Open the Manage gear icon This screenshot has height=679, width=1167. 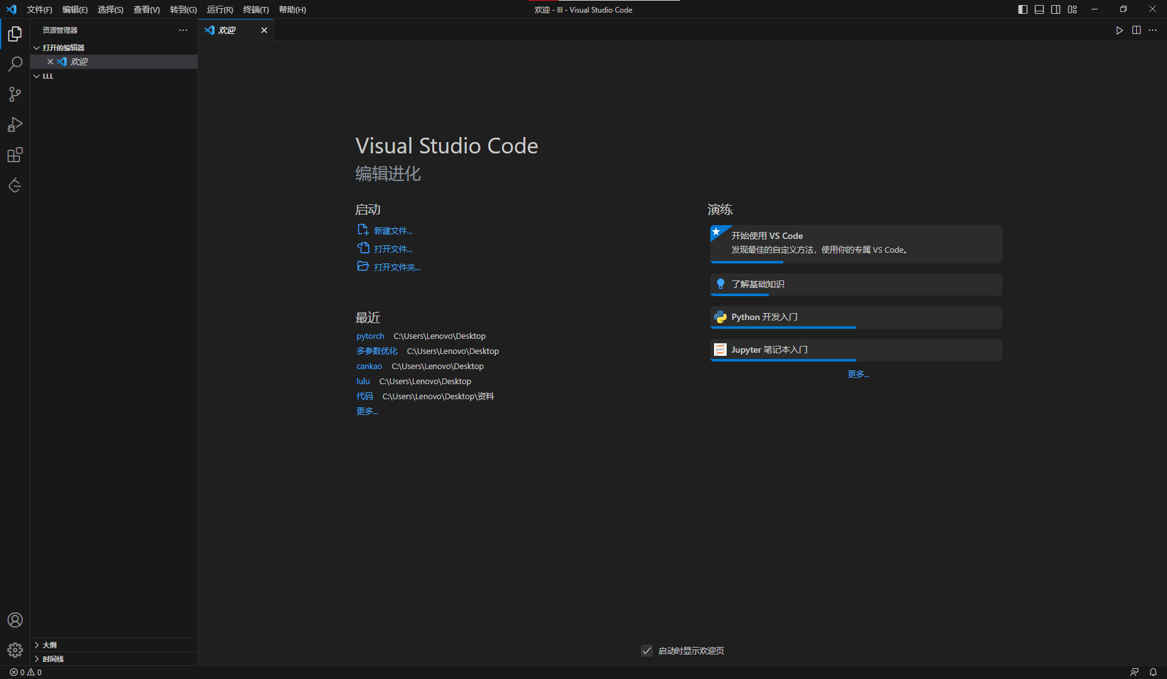coord(15,650)
